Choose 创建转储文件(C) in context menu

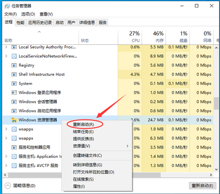87,155
